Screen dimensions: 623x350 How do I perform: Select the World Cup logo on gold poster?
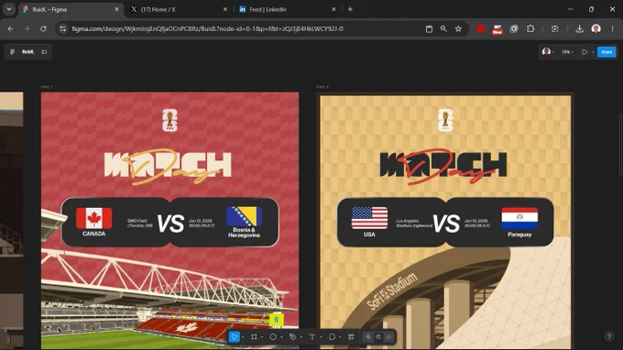(445, 120)
